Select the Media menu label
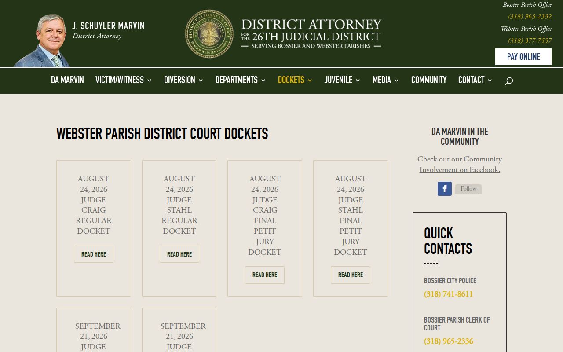Screen dimensions: 563x352 pos(382,80)
